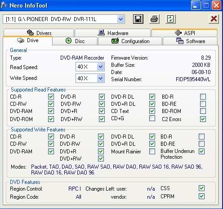The height and width of the screenshot is (209, 223).
Task: Click the gear icon on Drivers tab
Action: 30,33
